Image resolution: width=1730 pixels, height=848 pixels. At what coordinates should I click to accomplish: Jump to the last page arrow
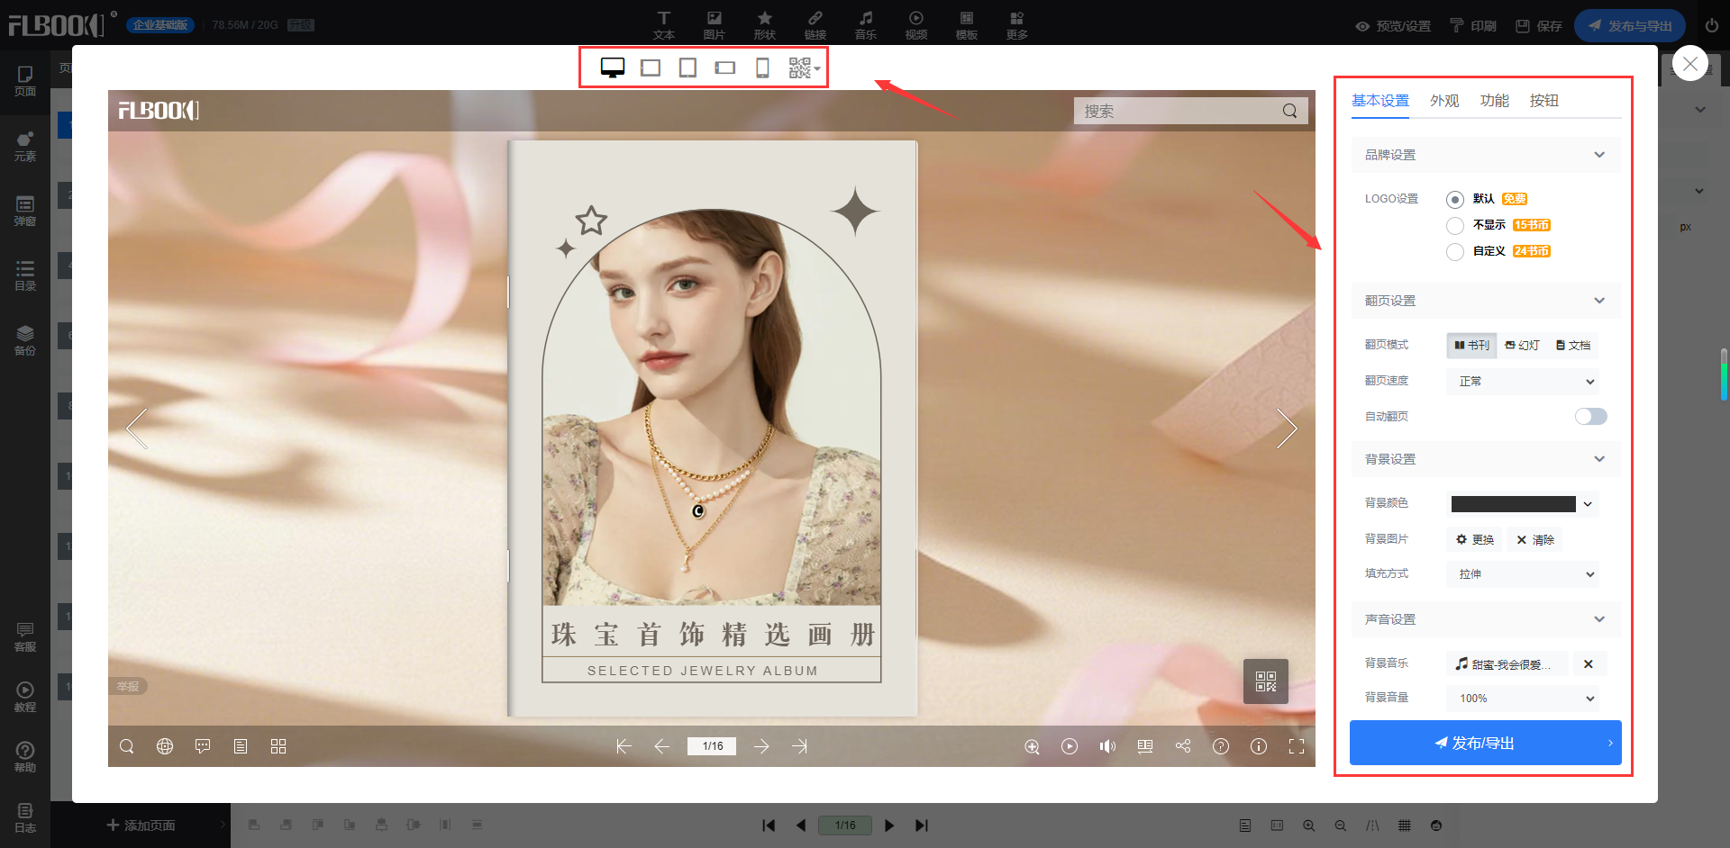(799, 746)
